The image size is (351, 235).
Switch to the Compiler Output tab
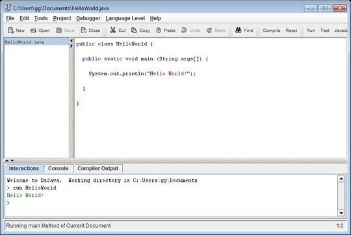[x=97, y=168]
